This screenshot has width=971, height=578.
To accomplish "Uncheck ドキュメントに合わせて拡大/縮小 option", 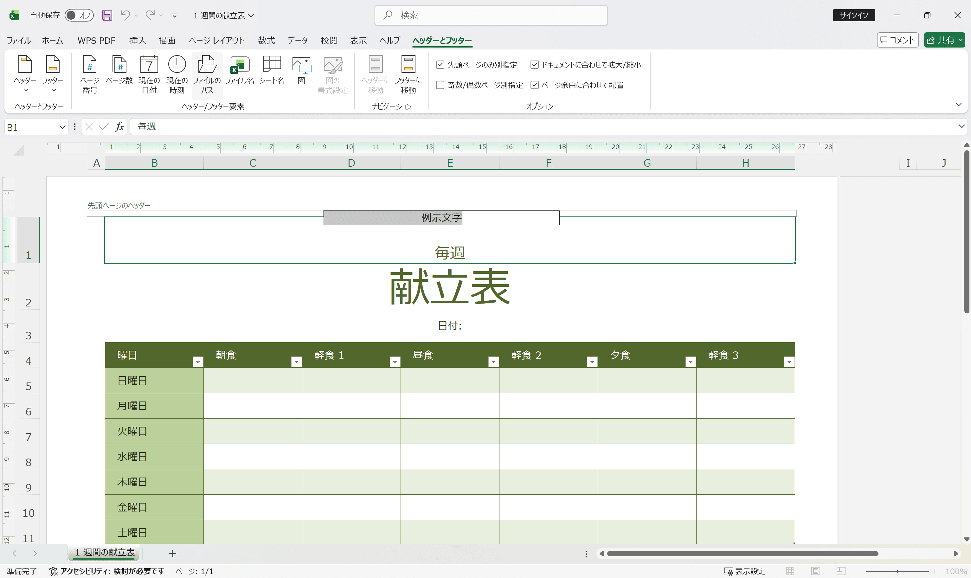I will (x=534, y=65).
